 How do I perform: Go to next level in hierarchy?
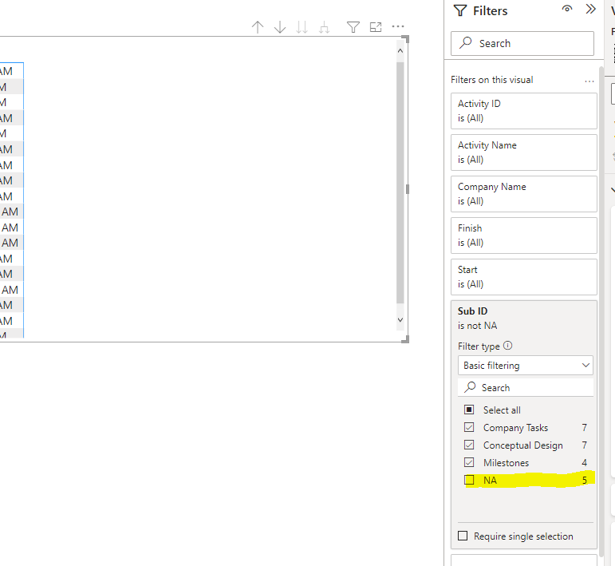(302, 27)
